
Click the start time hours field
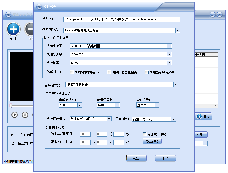pyautogui.click(x=85, y=134)
